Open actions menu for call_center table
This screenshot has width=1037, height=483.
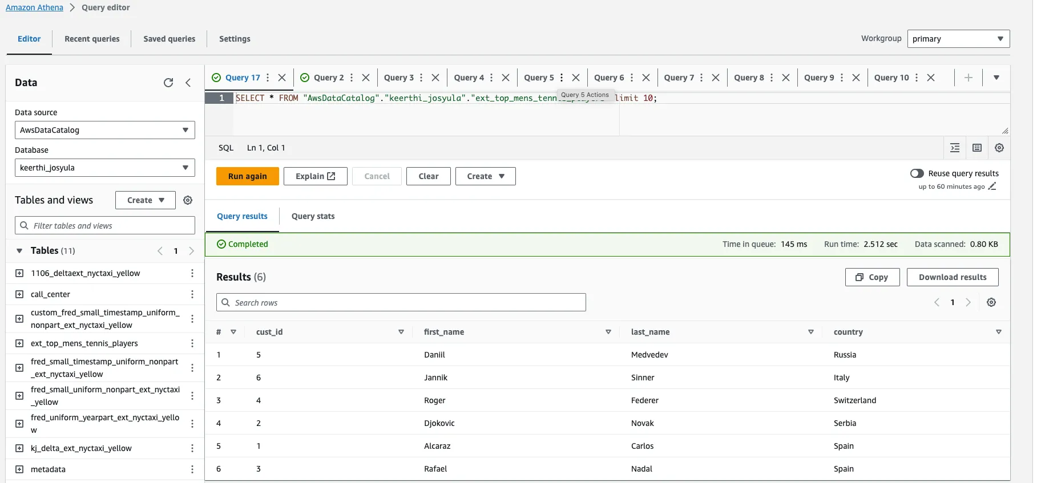tap(192, 294)
